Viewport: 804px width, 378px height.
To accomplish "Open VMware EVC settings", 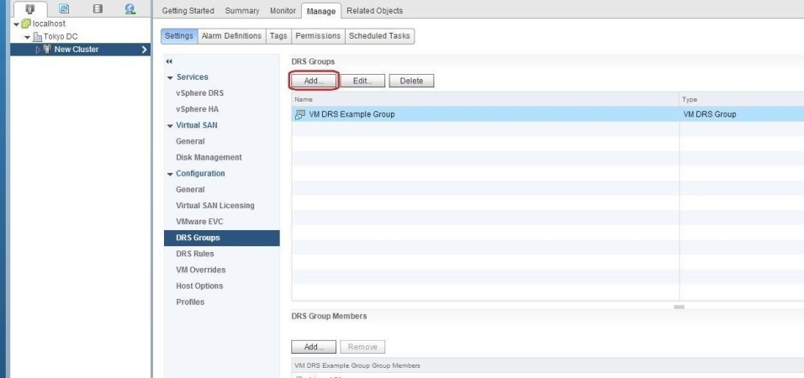I will pyautogui.click(x=199, y=222).
